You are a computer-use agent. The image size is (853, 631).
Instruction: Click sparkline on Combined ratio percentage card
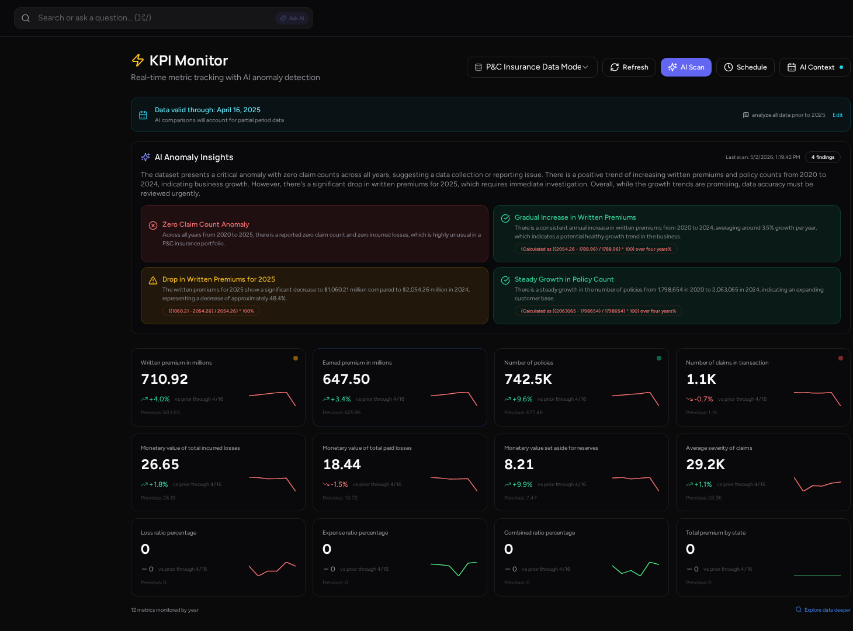click(636, 568)
